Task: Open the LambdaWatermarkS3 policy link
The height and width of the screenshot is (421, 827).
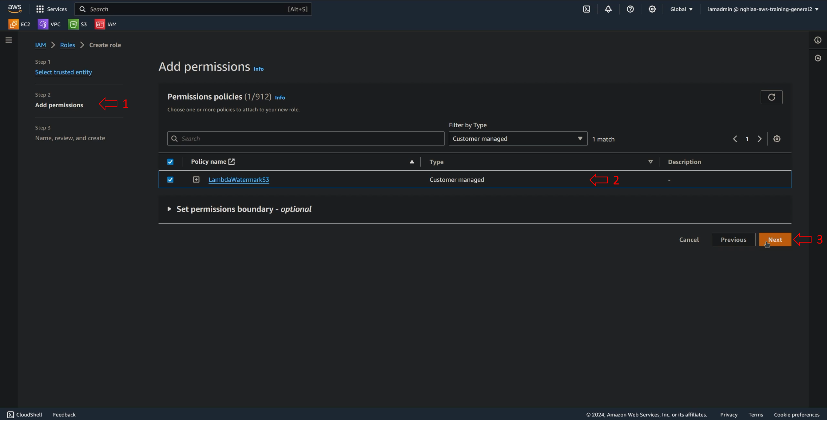Action: (238, 179)
